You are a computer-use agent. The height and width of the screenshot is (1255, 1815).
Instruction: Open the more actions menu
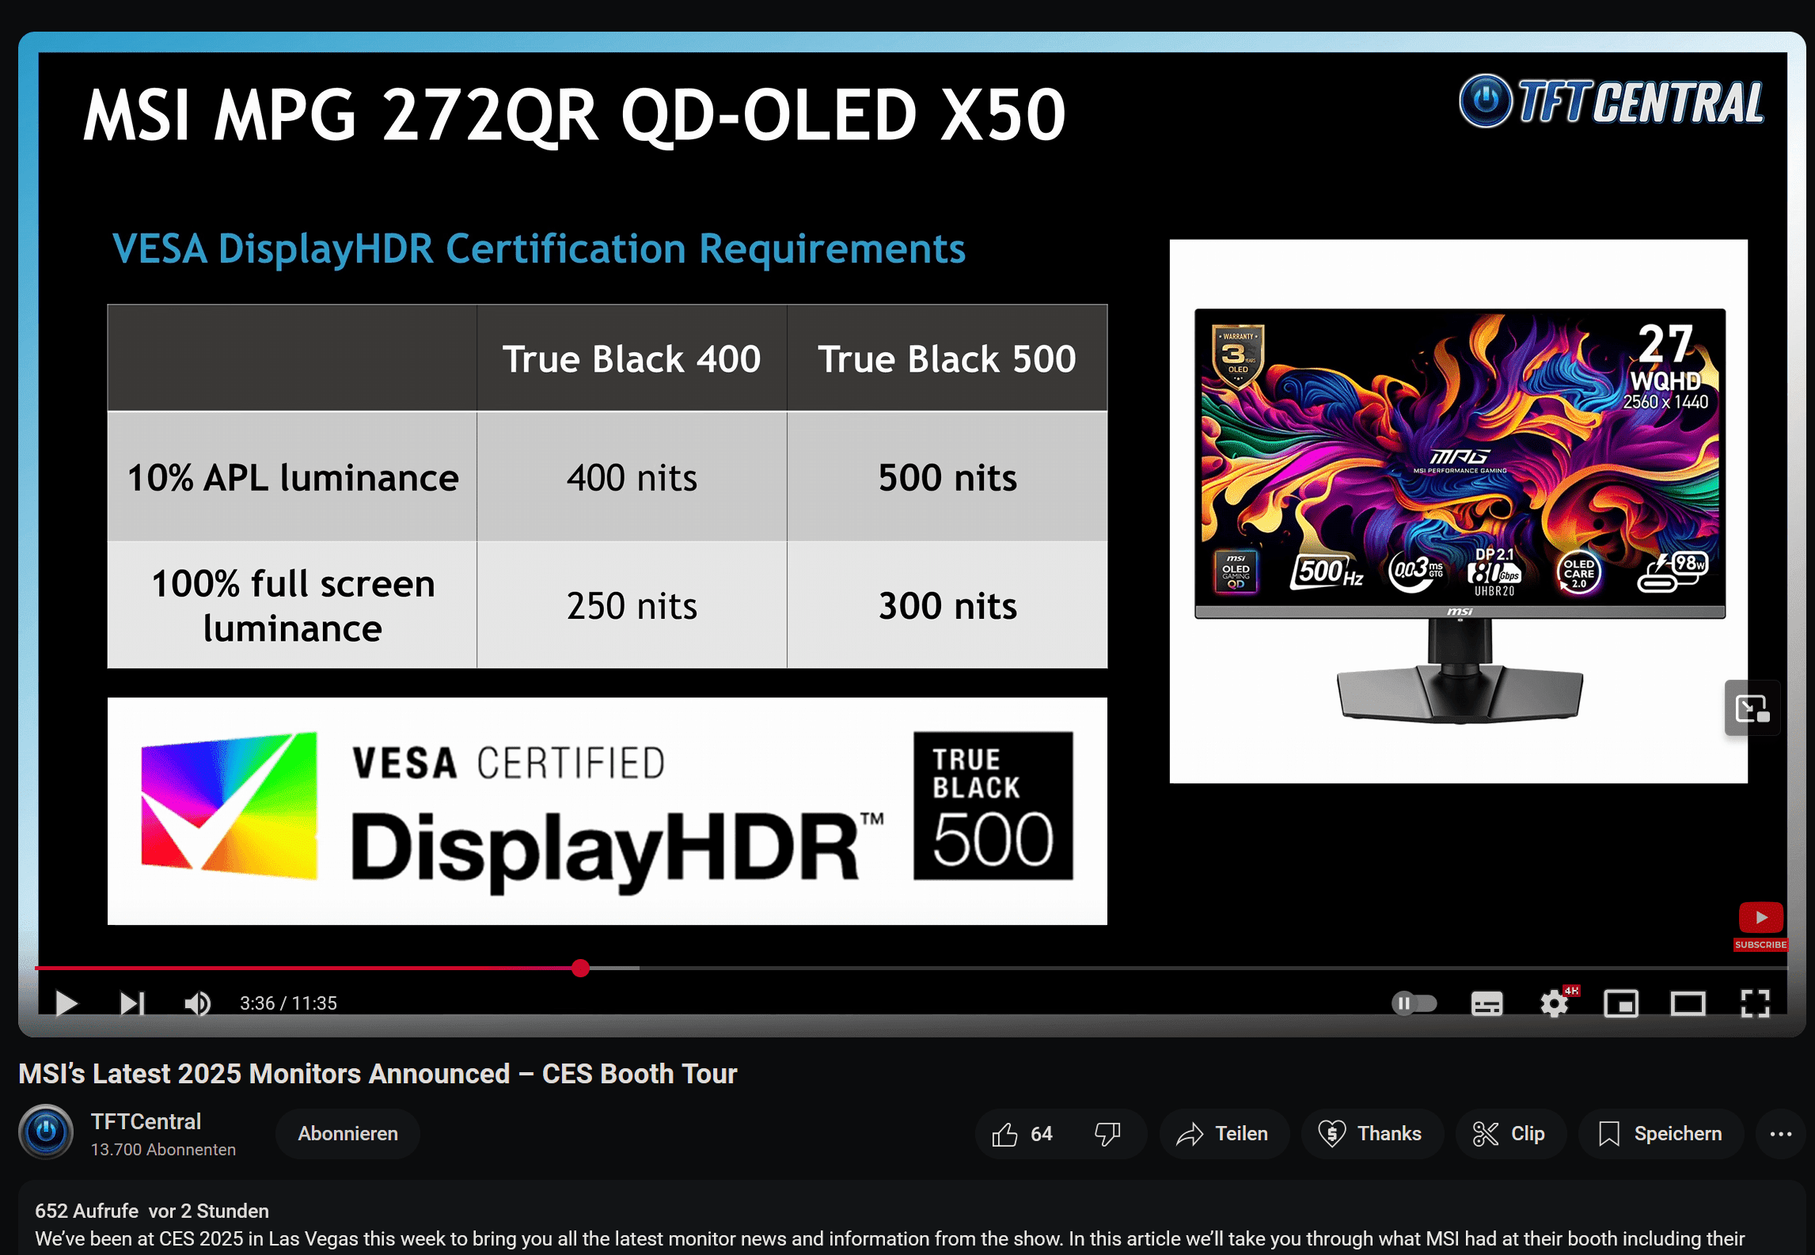coord(1781,1134)
